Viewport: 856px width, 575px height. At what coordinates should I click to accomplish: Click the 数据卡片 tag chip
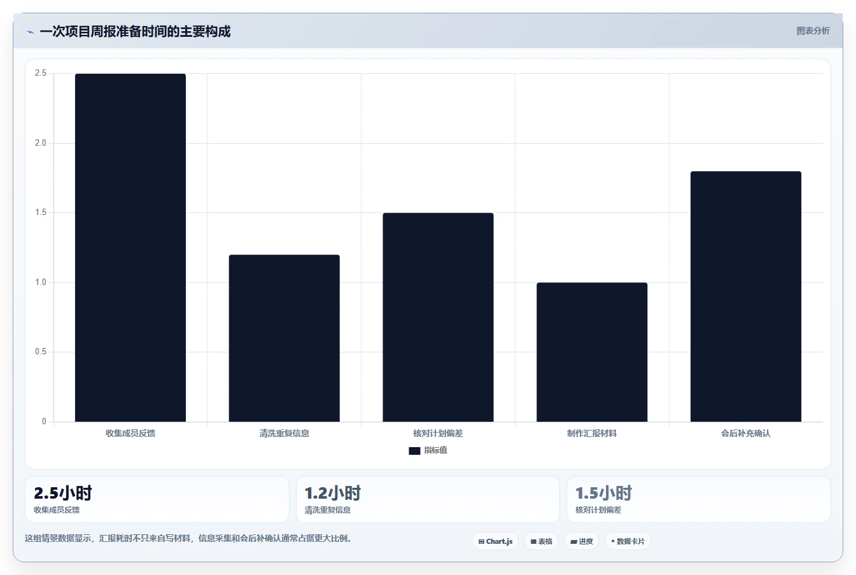pyautogui.click(x=628, y=541)
